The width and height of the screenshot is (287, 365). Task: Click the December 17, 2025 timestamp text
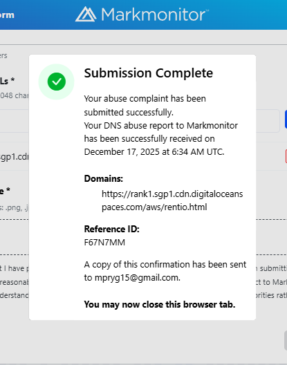coord(154,152)
